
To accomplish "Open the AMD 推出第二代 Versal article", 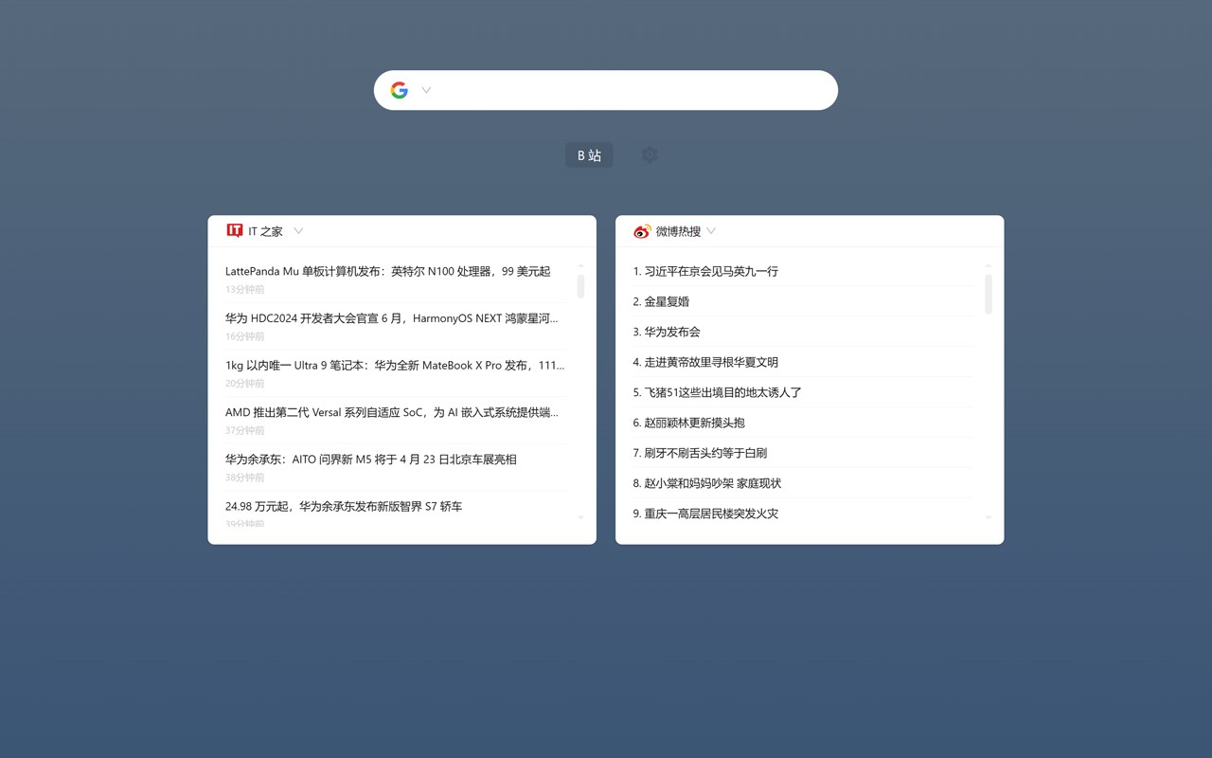I will 392,412.
